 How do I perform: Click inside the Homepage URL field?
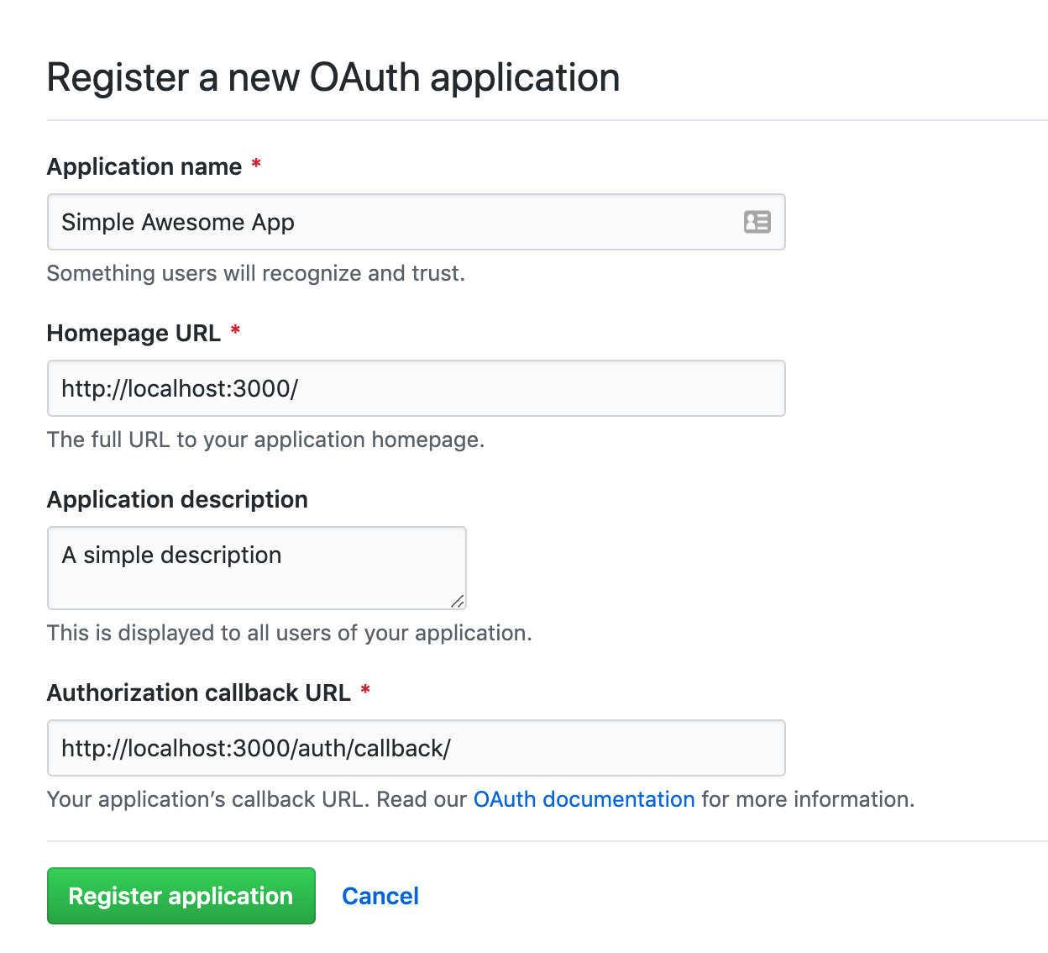(417, 388)
